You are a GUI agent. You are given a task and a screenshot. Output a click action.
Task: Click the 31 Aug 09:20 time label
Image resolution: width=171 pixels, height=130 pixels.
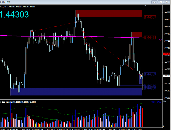coord(62,129)
